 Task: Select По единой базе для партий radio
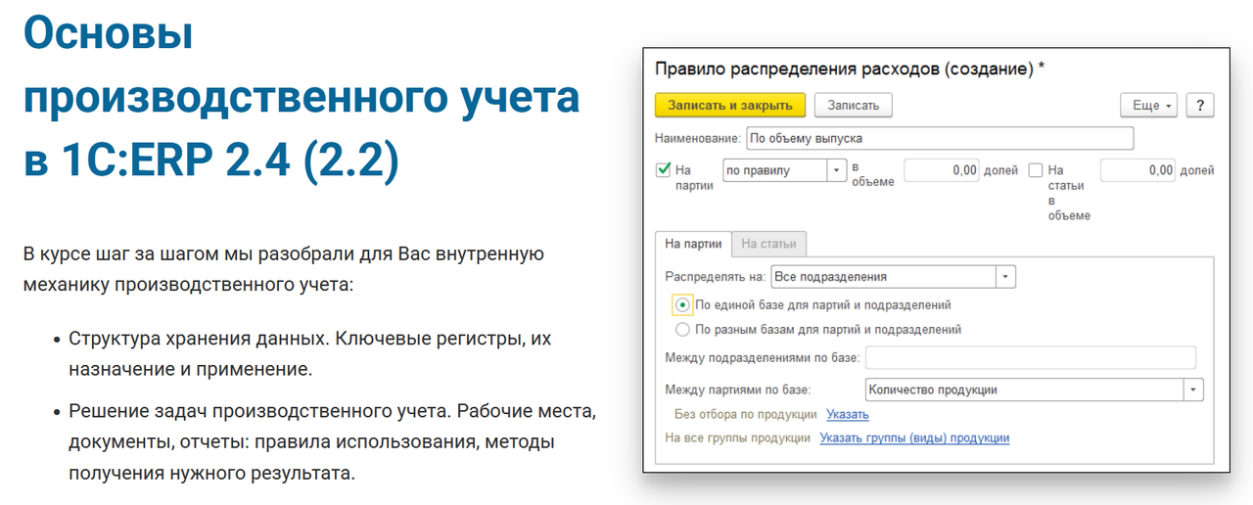[683, 305]
